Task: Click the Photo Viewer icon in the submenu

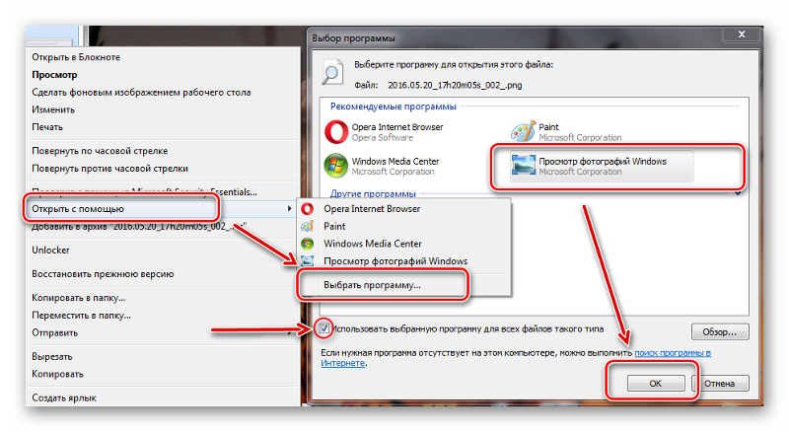Action: [x=307, y=260]
